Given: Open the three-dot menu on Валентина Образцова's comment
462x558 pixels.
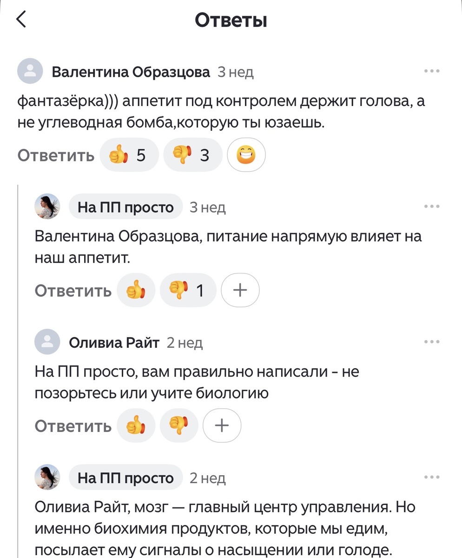Looking at the screenshot, I should click(x=432, y=70).
